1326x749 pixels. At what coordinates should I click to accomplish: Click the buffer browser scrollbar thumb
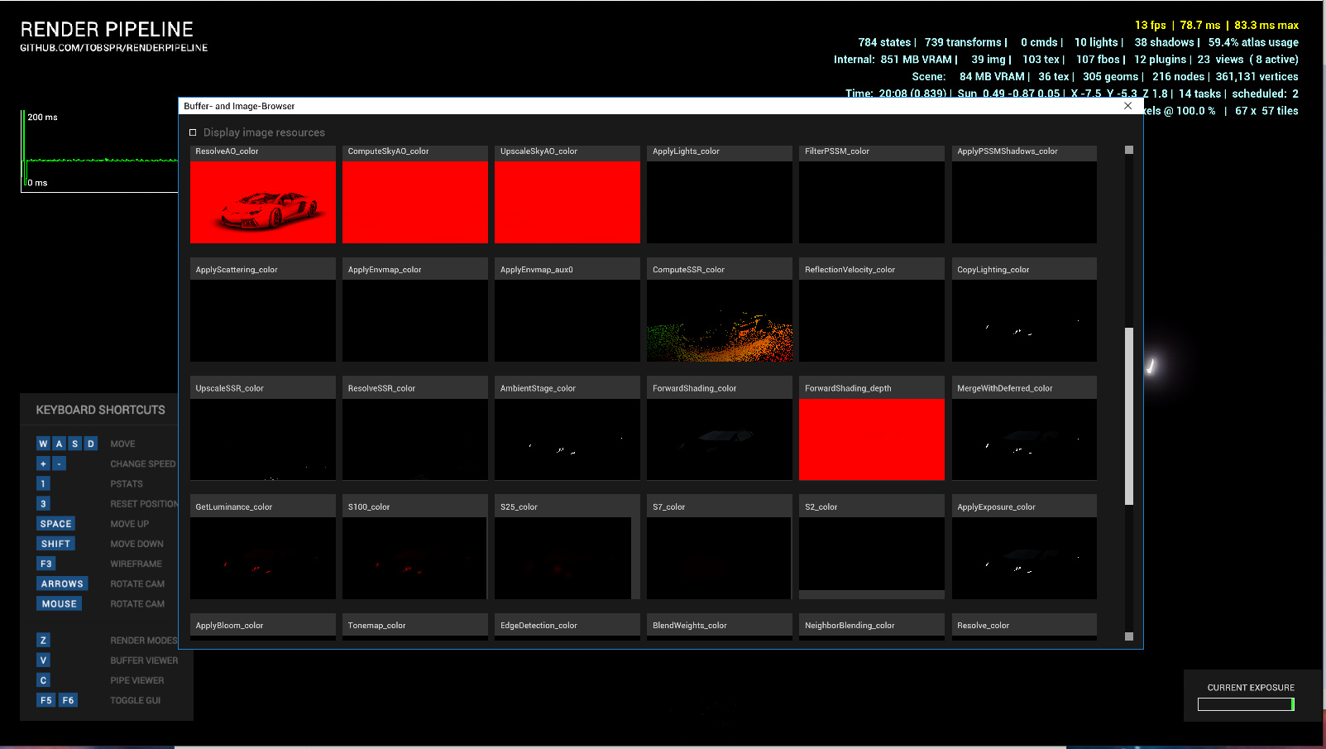click(1129, 415)
